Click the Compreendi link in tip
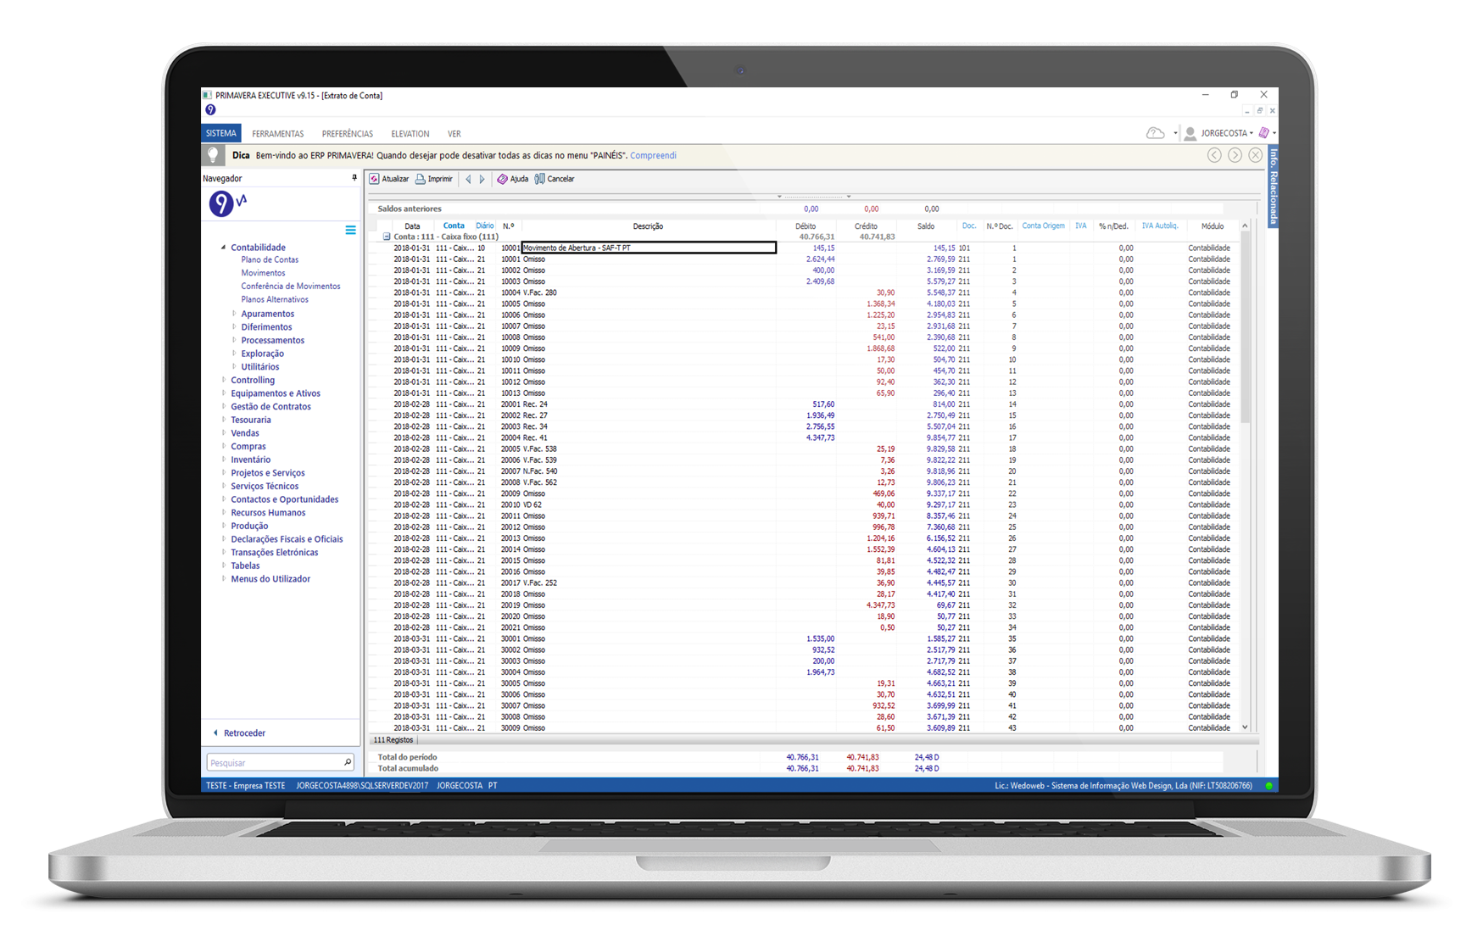This screenshot has width=1483, height=947. pyautogui.click(x=653, y=156)
